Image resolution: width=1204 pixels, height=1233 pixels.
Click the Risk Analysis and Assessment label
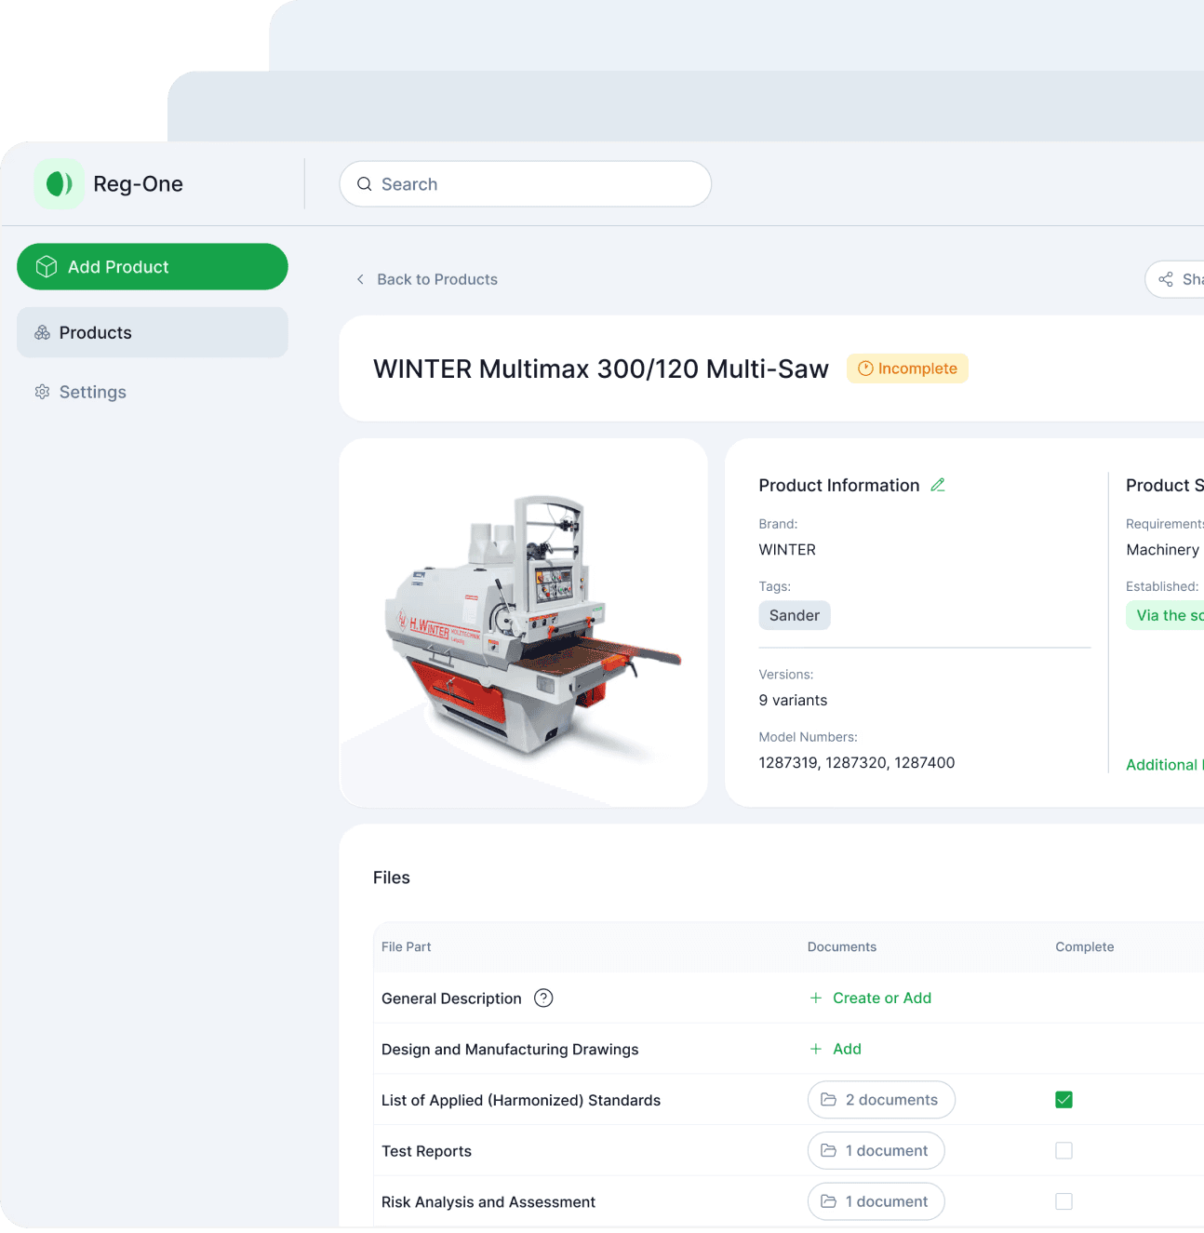[x=488, y=1202]
